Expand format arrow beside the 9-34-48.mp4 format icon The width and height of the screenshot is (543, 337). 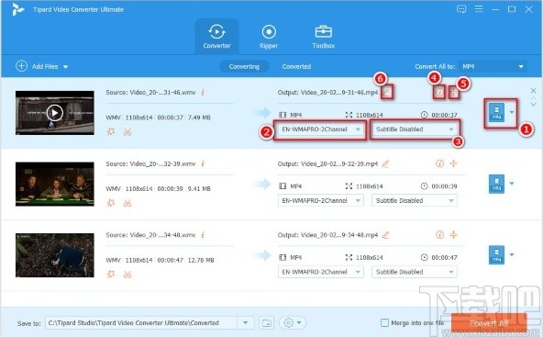[512, 254]
